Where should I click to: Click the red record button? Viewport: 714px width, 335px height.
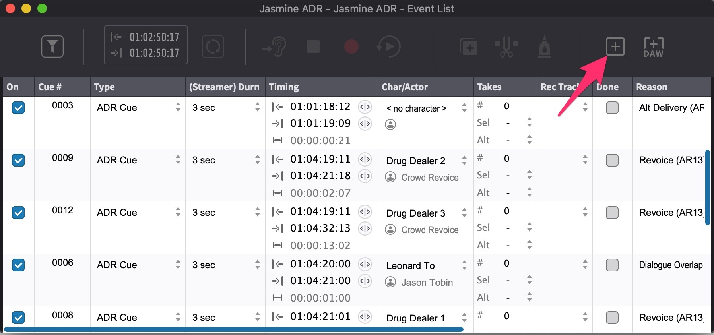coord(351,46)
